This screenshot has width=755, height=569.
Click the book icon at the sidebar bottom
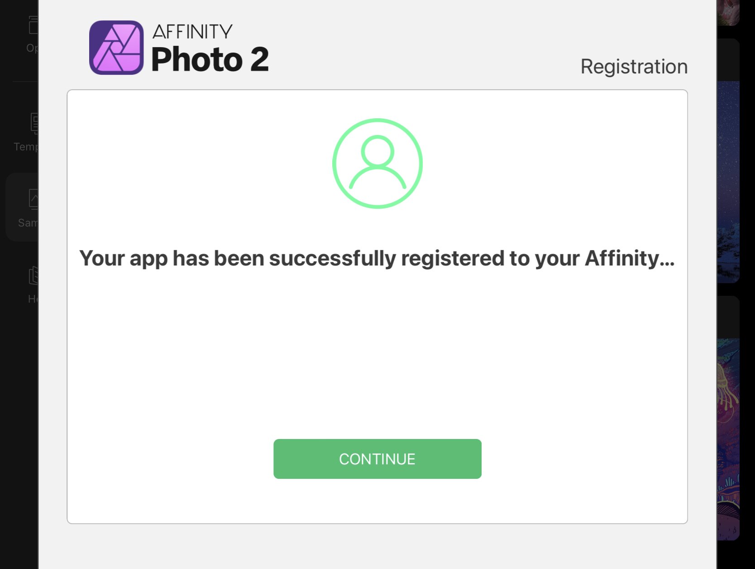tap(33, 275)
